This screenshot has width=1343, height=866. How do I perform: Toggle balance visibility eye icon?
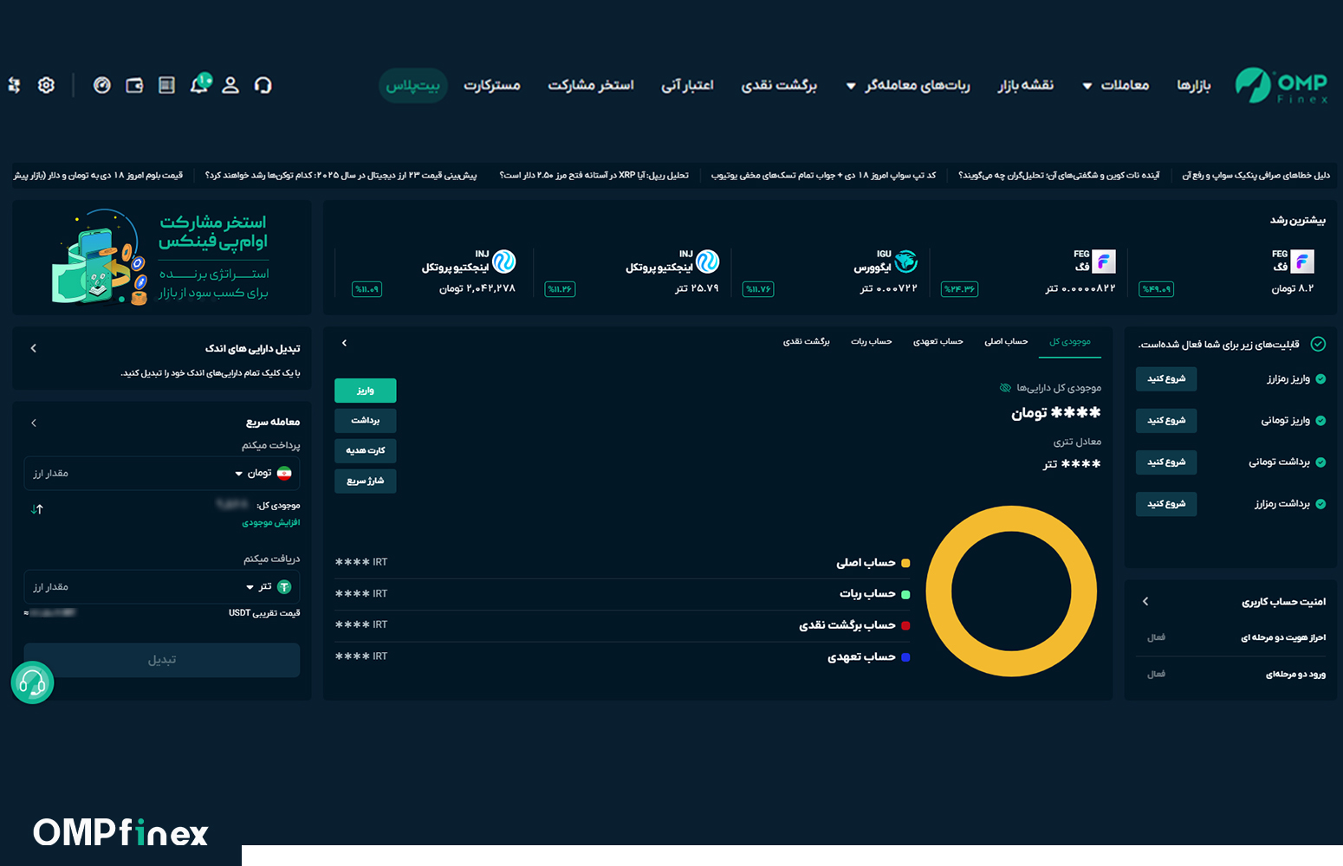pos(1005,387)
